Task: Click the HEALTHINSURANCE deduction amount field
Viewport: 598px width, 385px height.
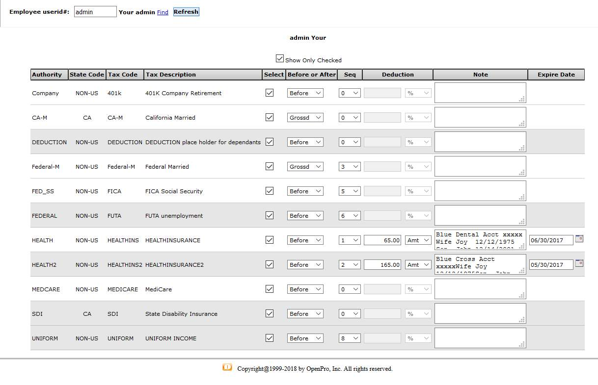Action: (382, 240)
